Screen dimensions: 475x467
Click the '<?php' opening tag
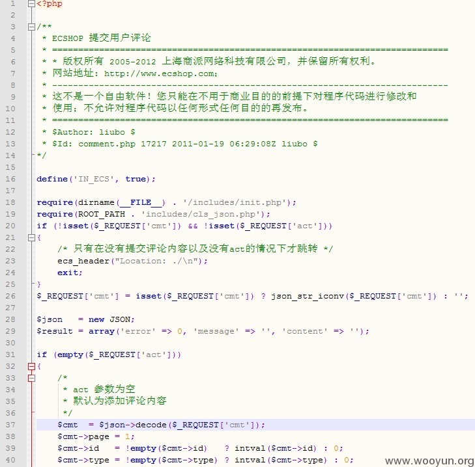point(50,4)
